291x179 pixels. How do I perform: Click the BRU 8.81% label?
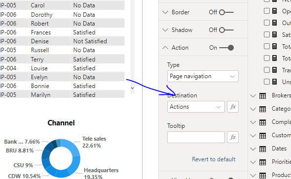[x=20, y=150]
